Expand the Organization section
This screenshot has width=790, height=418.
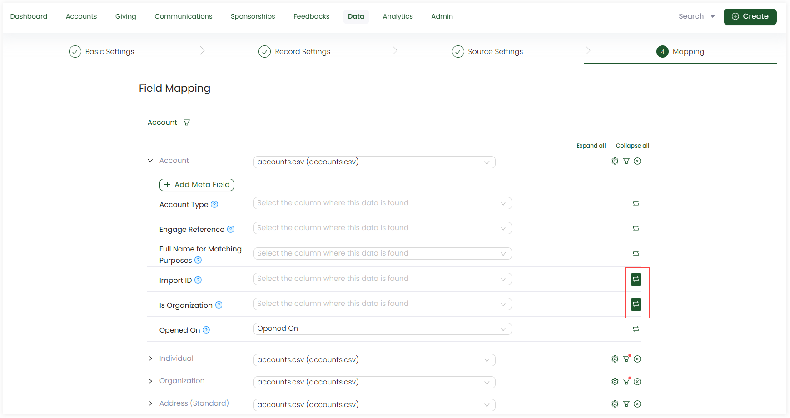click(150, 381)
